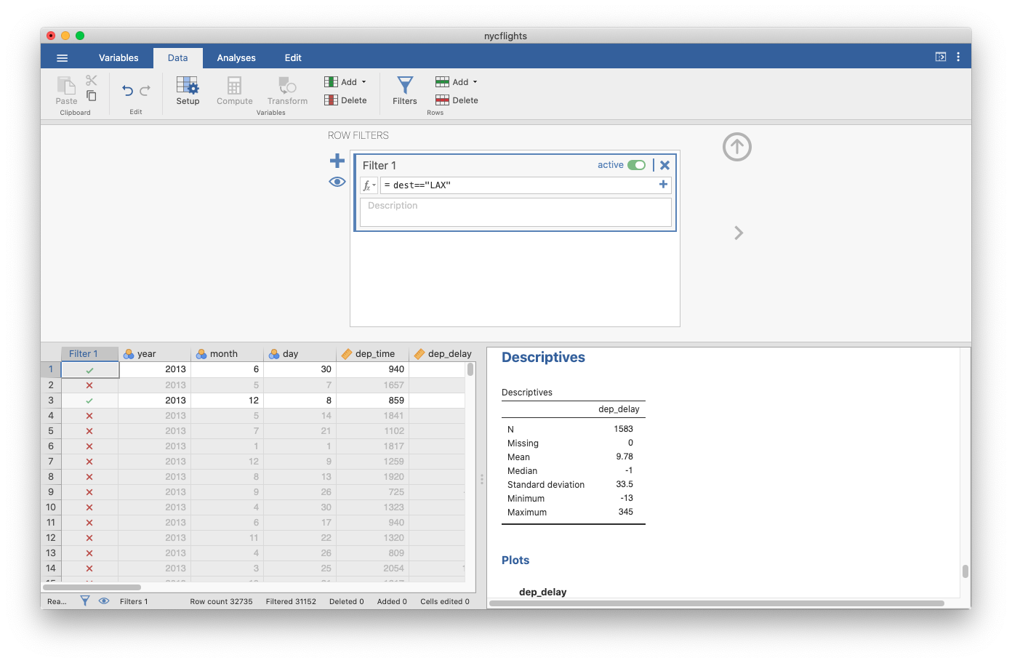Viewport: 1012px width, 663px height.
Task: Open the jamovi hamburger menu
Action: click(x=62, y=57)
